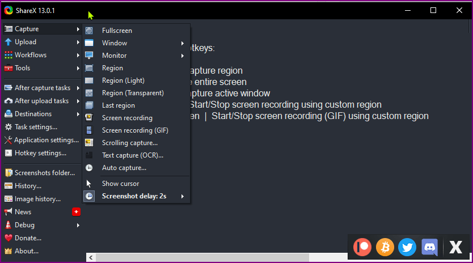The image size is (473, 263).
Task: Select Fullscreen from the Capture menu
Action: click(x=136, y=31)
